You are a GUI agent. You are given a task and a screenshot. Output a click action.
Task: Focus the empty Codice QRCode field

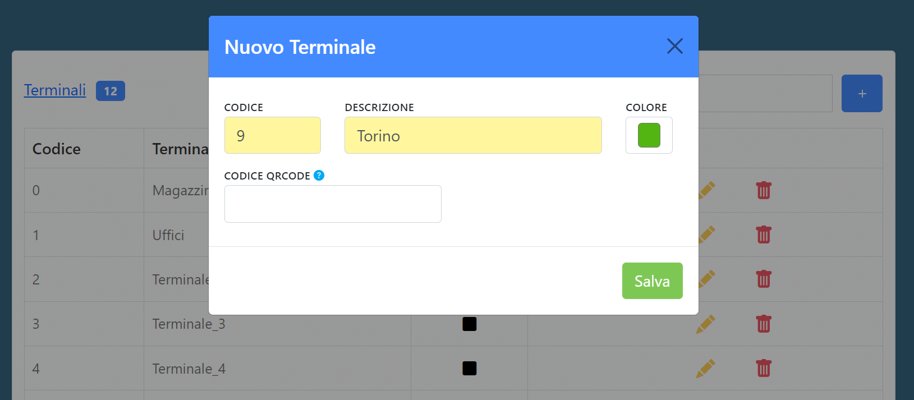(x=332, y=204)
